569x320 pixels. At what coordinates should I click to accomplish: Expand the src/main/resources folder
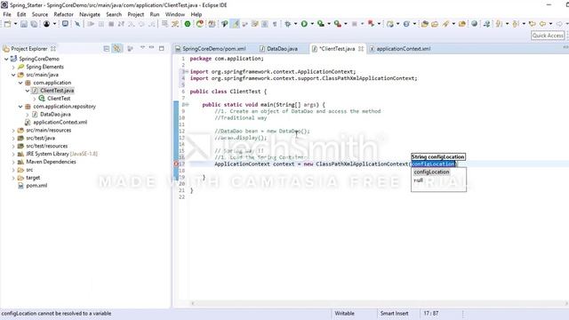tap(13, 131)
